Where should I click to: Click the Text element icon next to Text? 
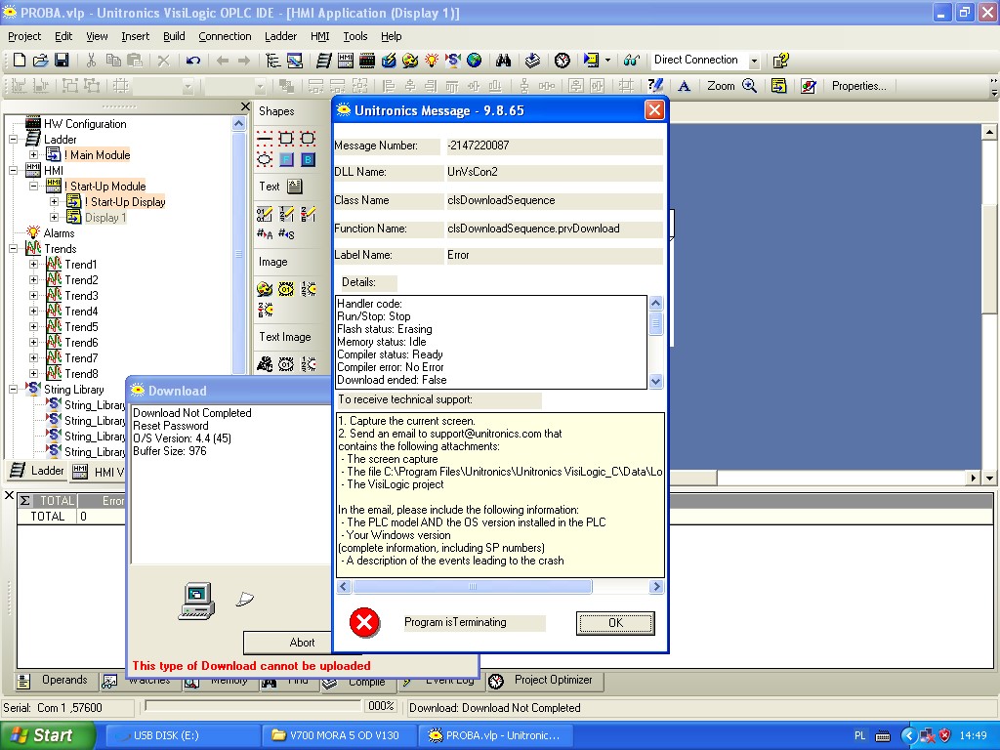pyautogui.click(x=294, y=187)
